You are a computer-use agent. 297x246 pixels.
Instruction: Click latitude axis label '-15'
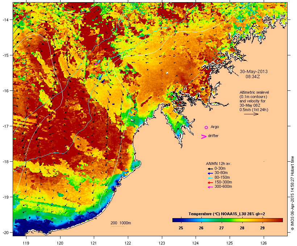tap(5, 55)
